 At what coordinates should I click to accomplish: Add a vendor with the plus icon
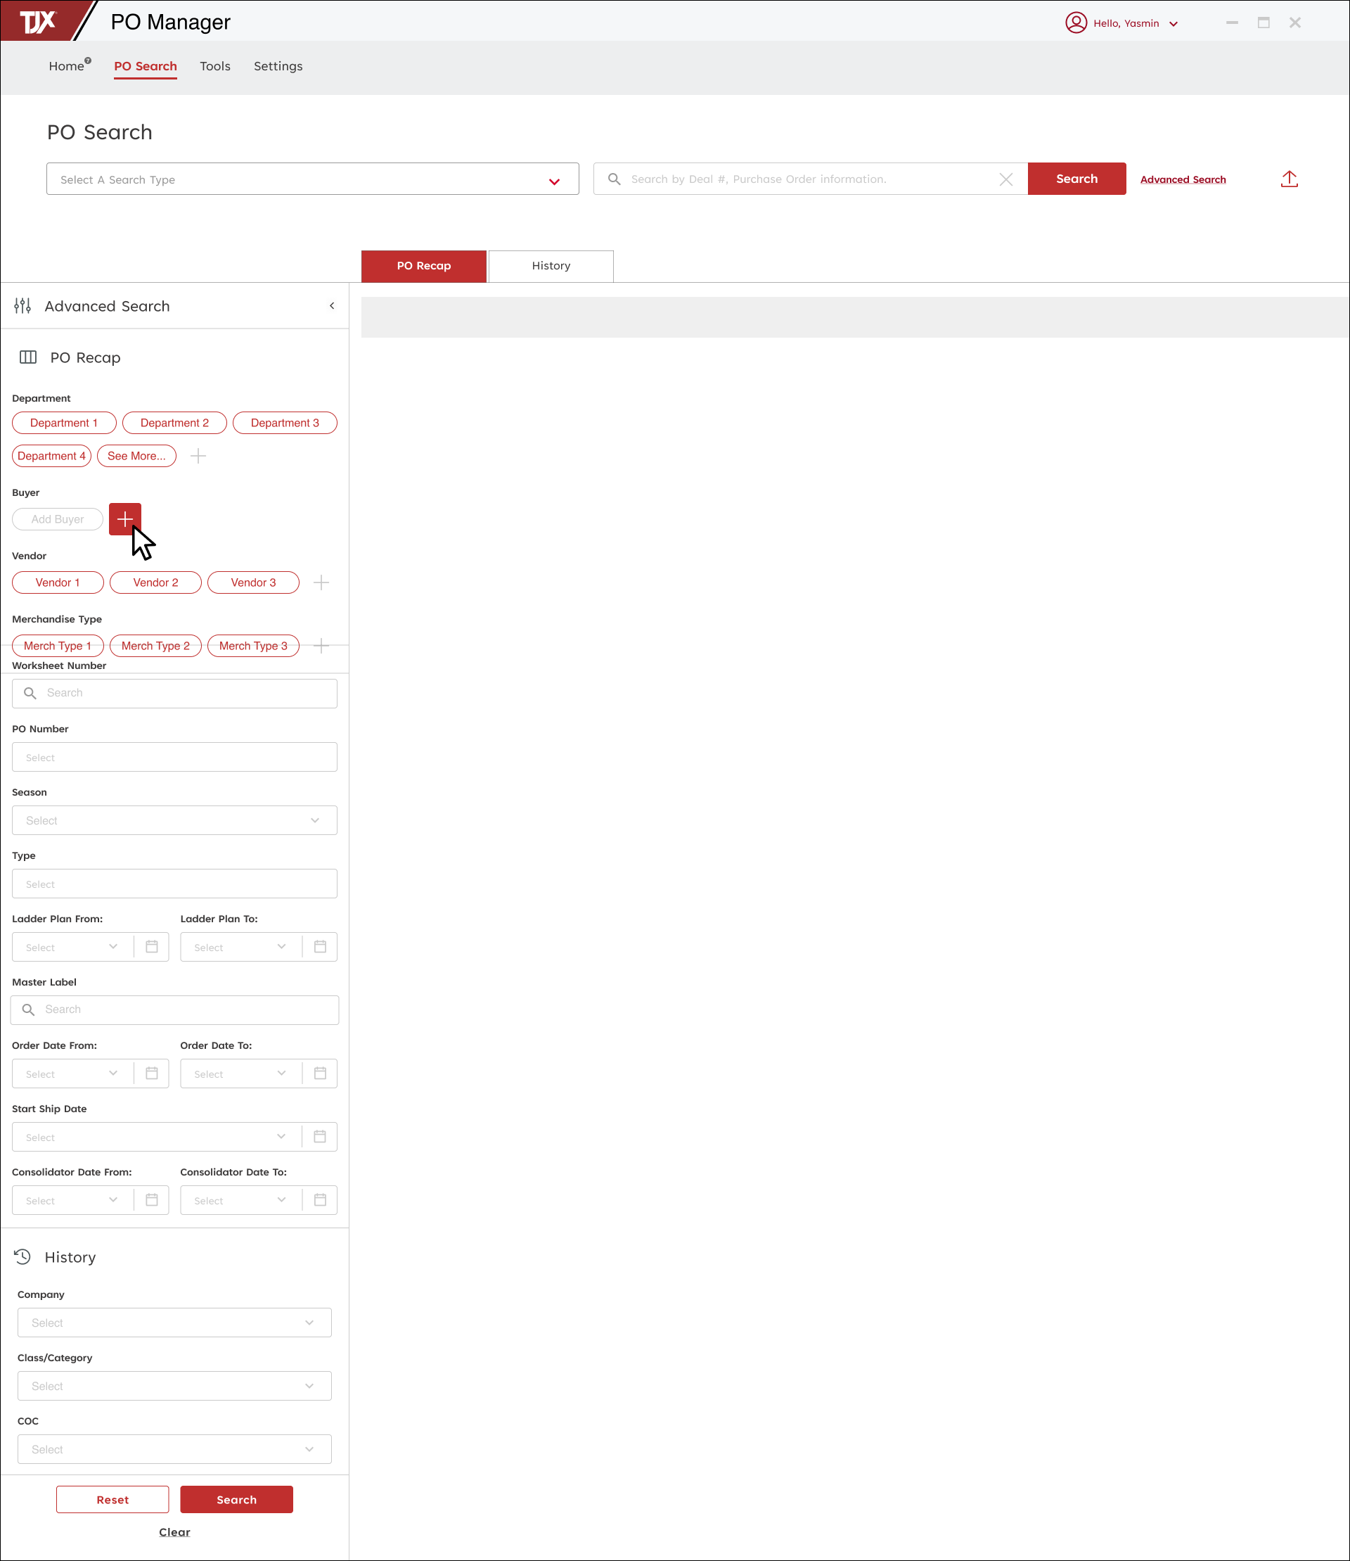click(x=321, y=582)
